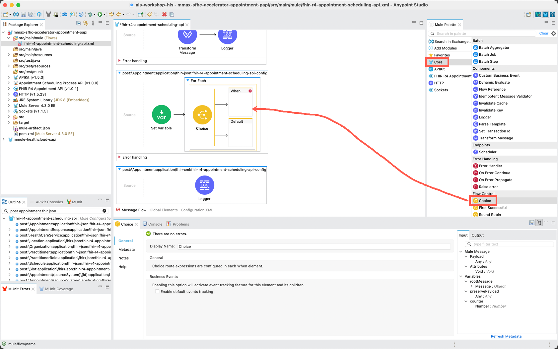Click the Save icon in toolbar
Screen dimensions: 558x349
tap(23, 15)
